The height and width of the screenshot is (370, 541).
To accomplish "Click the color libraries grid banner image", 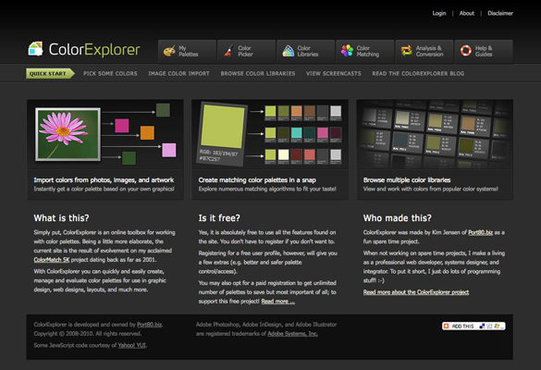I will [x=435, y=134].
